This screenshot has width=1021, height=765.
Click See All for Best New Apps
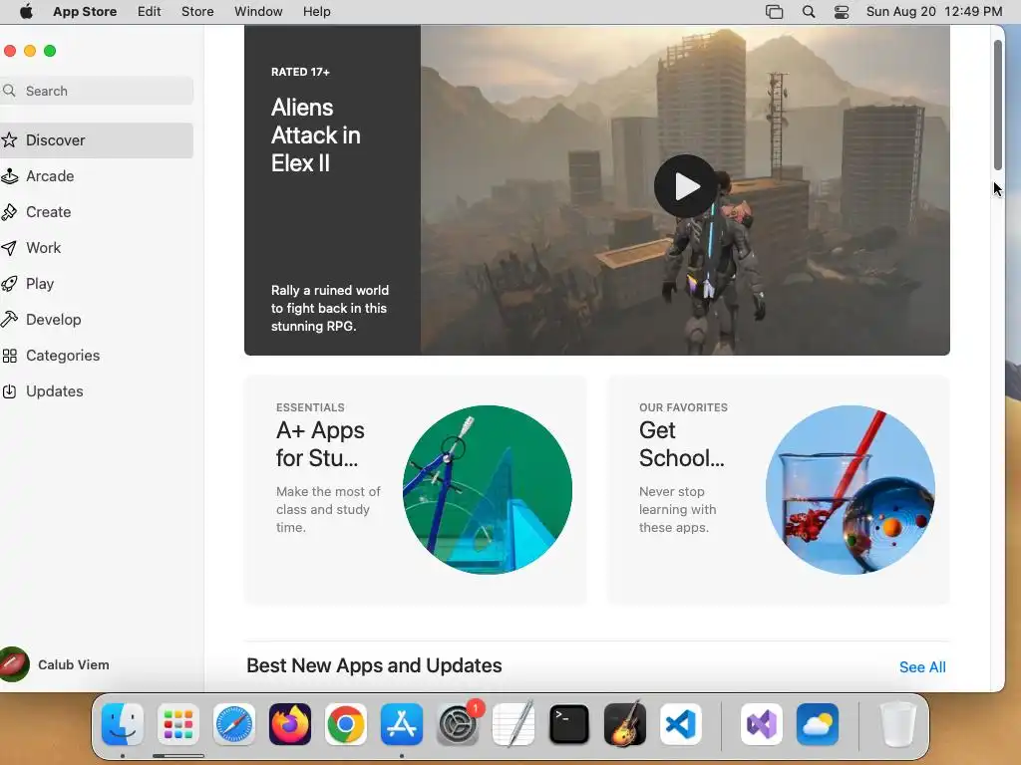pyautogui.click(x=922, y=666)
